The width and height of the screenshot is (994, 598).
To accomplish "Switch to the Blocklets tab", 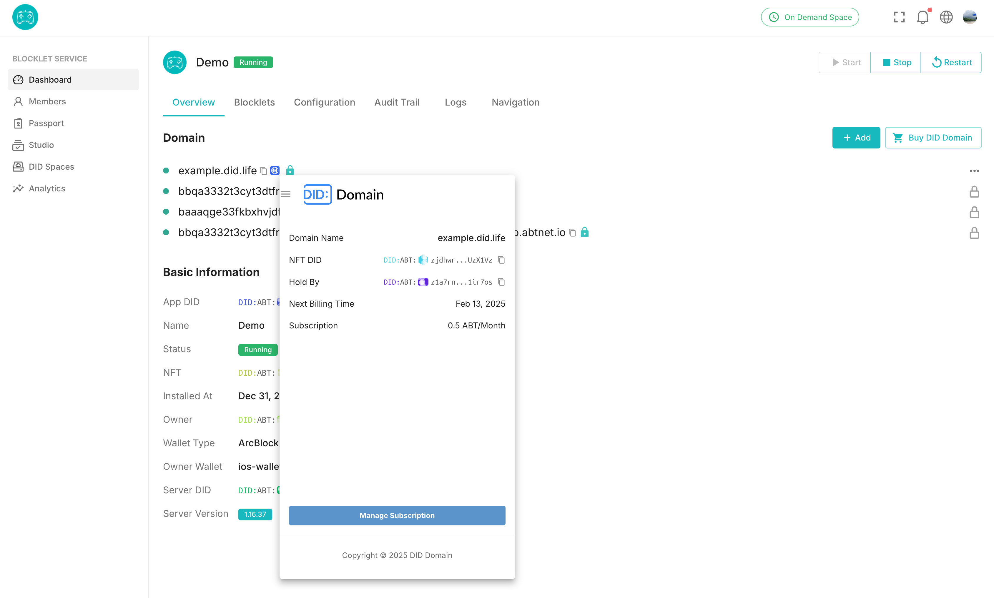I will pyautogui.click(x=254, y=102).
